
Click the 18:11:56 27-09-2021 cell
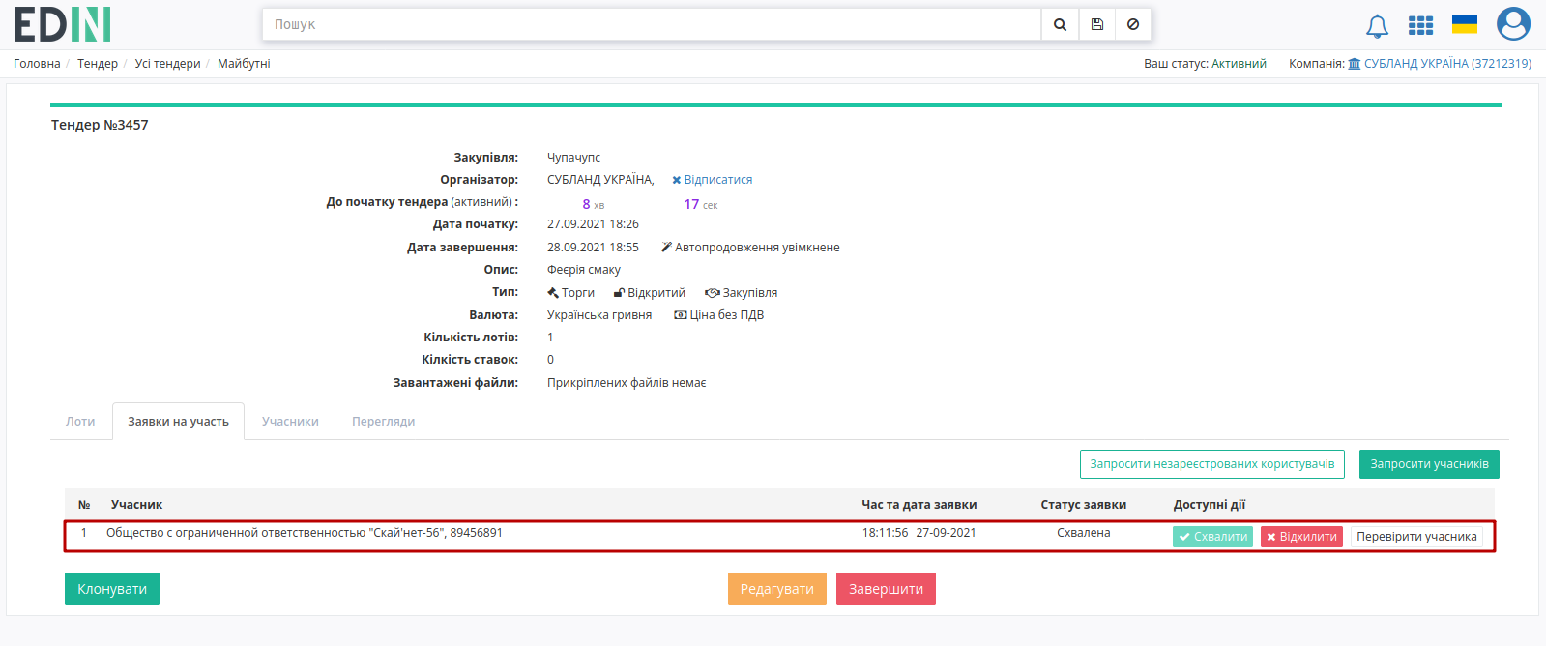tap(919, 533)
